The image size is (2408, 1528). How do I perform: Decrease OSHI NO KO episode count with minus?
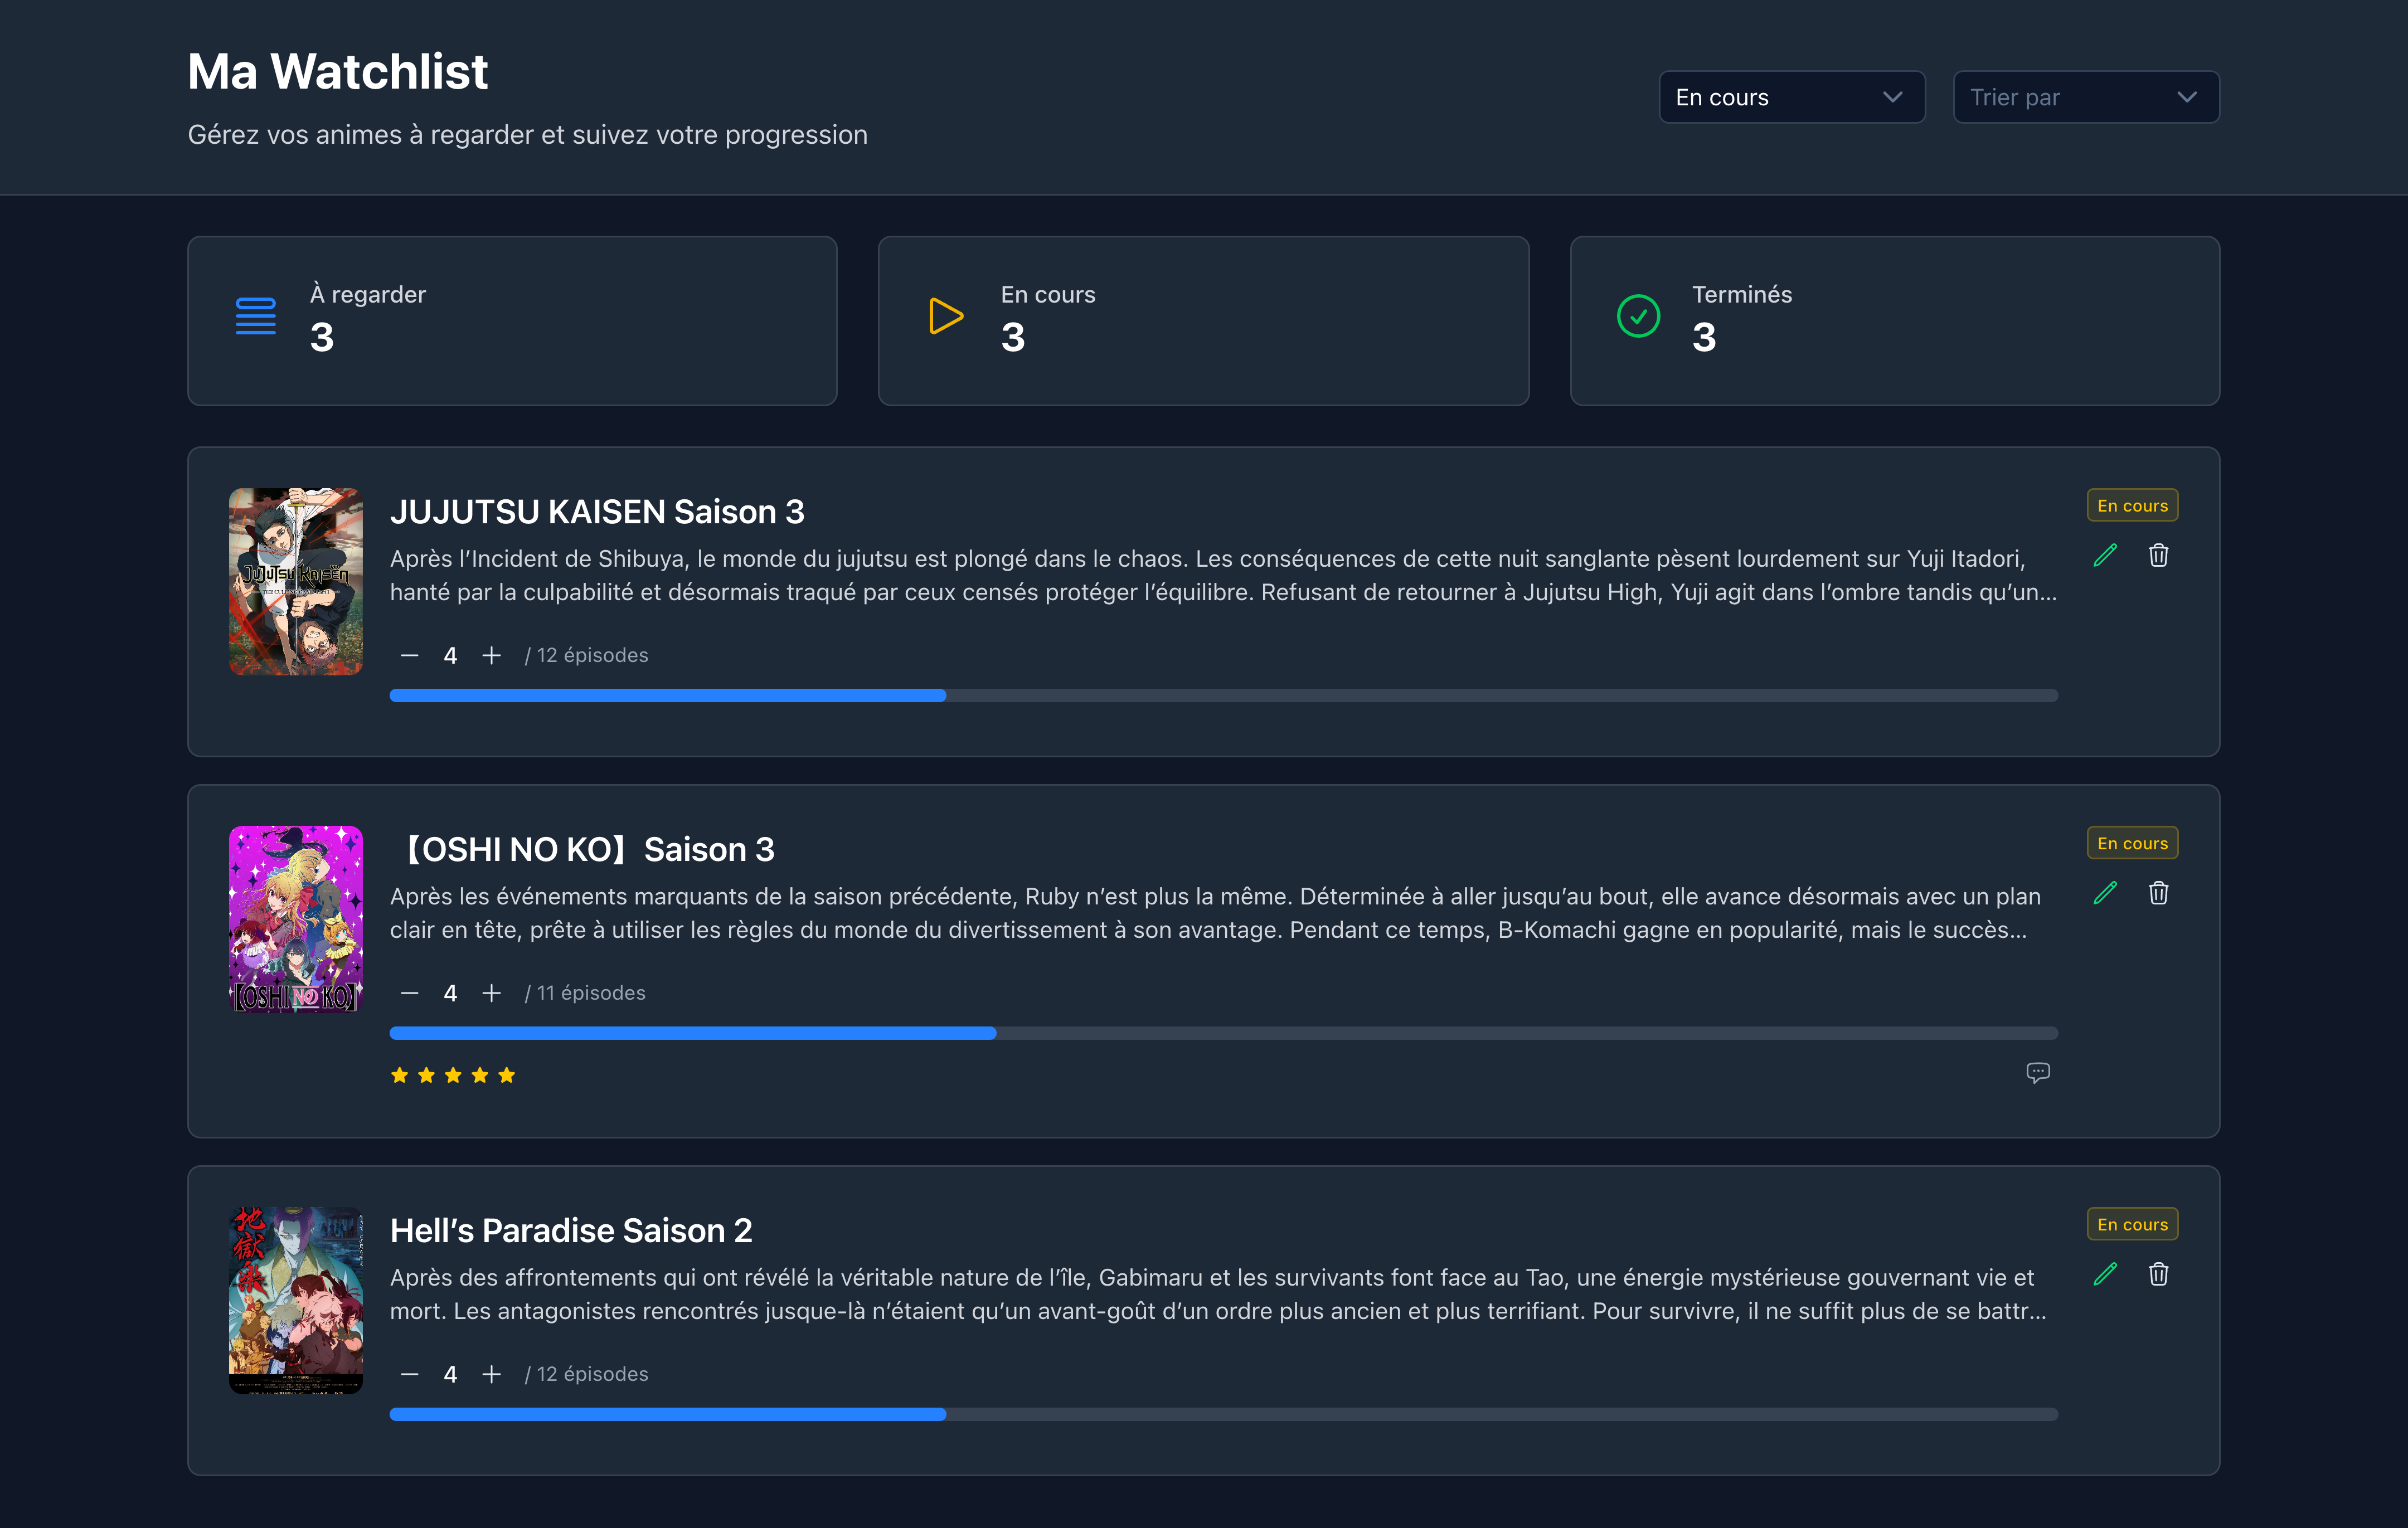pyautogui.click(x=409, y=993)
